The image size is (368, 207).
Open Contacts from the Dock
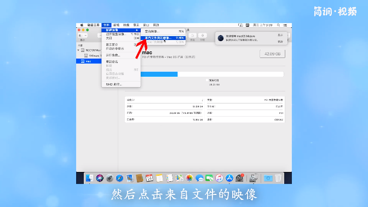[140, 178]
